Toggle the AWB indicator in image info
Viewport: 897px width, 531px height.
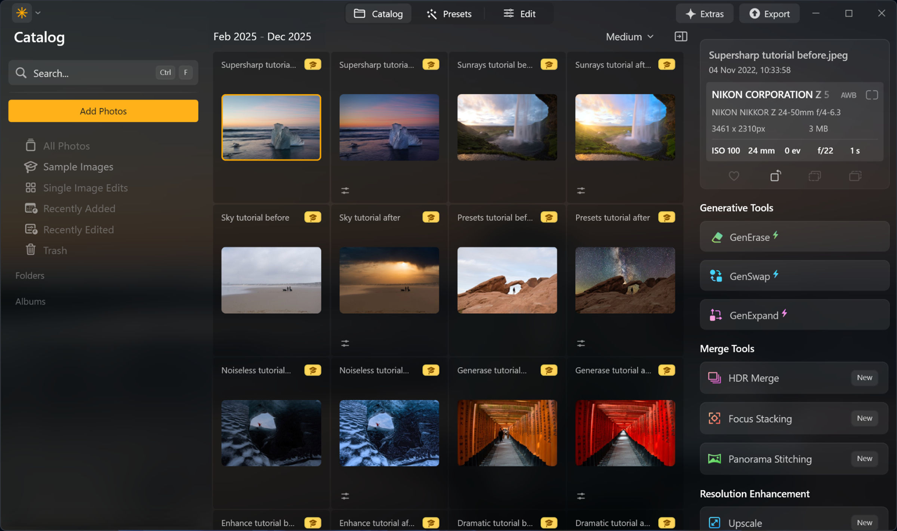point(848,95)
